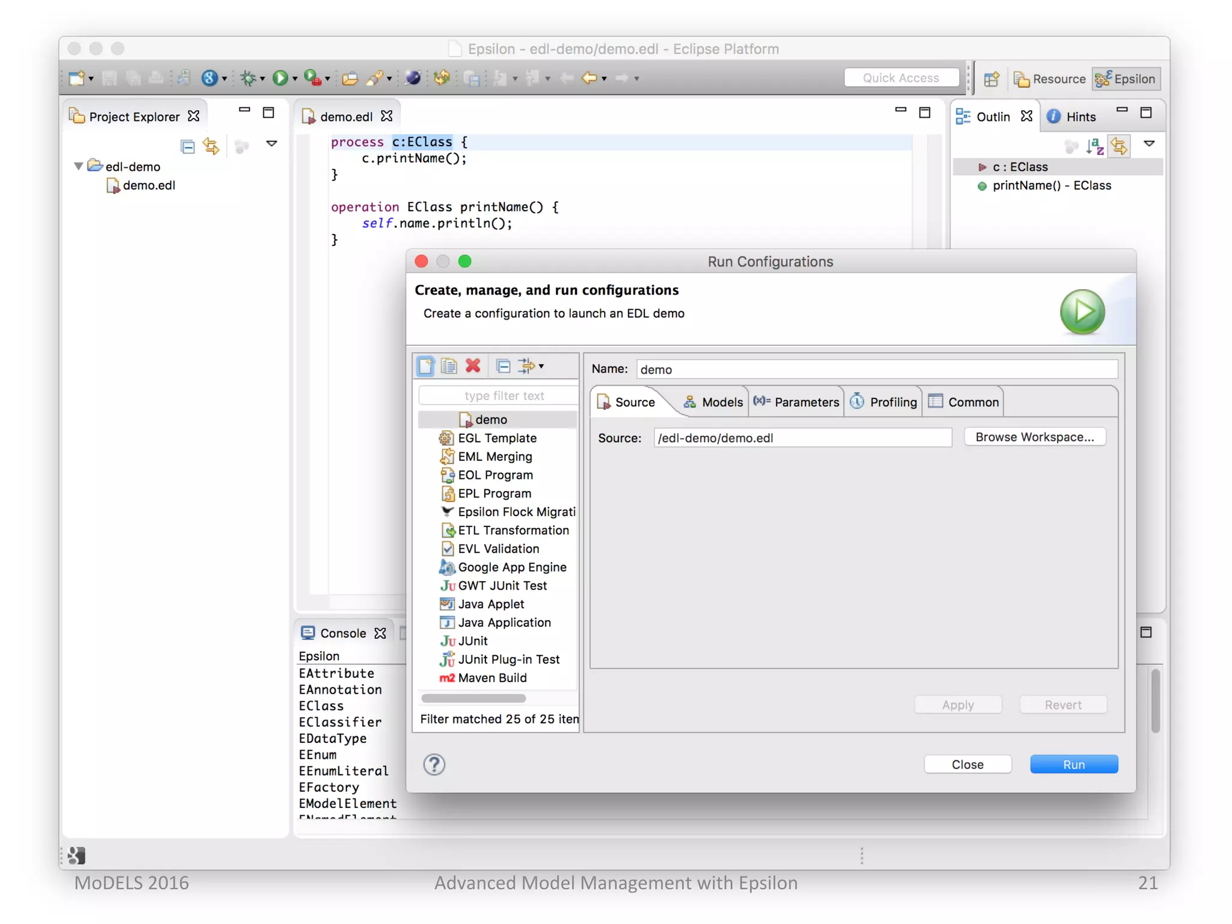Toggle Link with Editor in the Outline view
The height and width of the screenshot is (924, 1232).
tap(1119, 146)
